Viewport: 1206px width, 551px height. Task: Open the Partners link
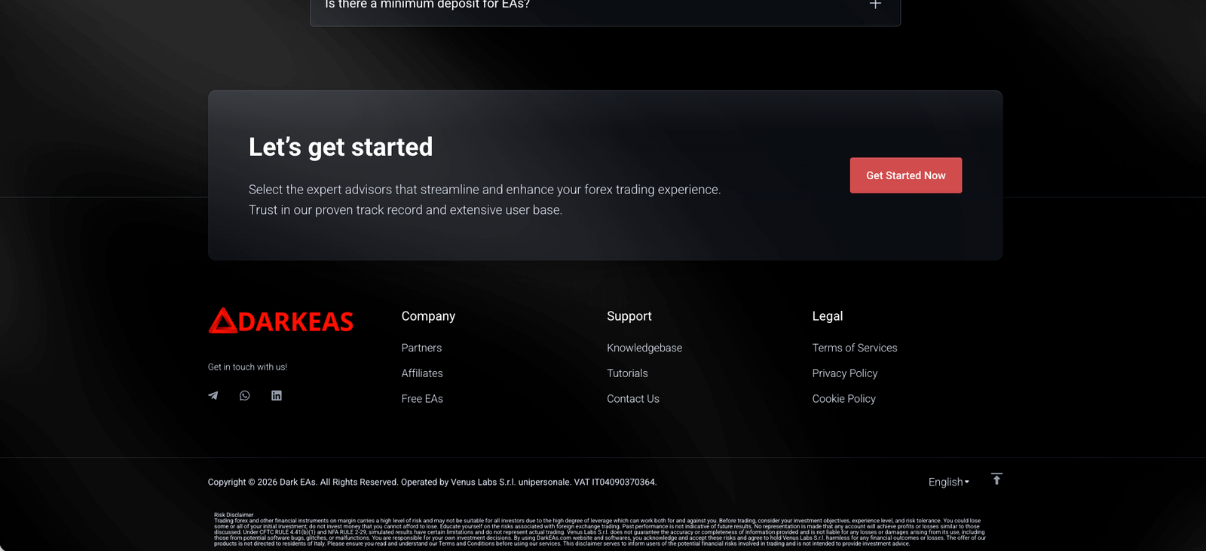[x=421, y=348]
